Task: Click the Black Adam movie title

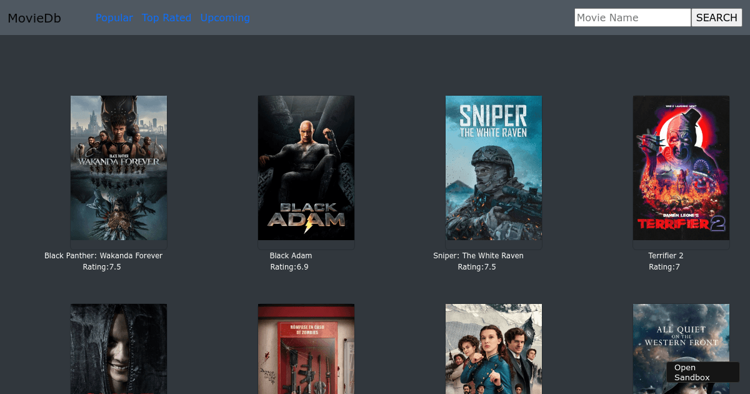Action: pyautogui.click(x=291, y=256)
